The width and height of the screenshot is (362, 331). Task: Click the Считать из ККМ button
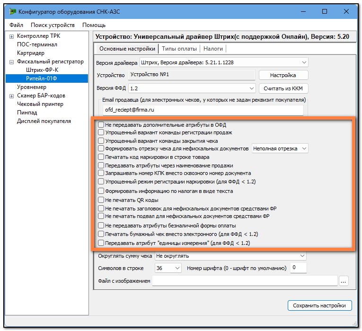tap(283, 88)
